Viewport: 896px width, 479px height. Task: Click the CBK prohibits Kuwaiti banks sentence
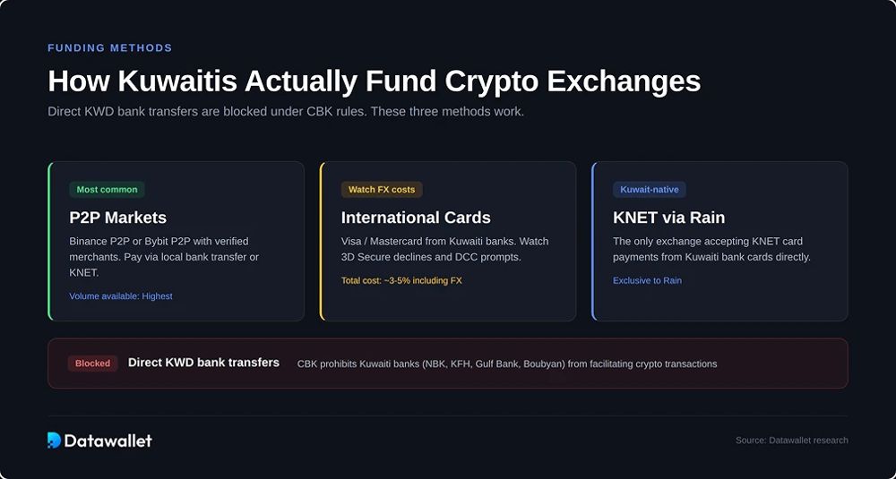507,364
